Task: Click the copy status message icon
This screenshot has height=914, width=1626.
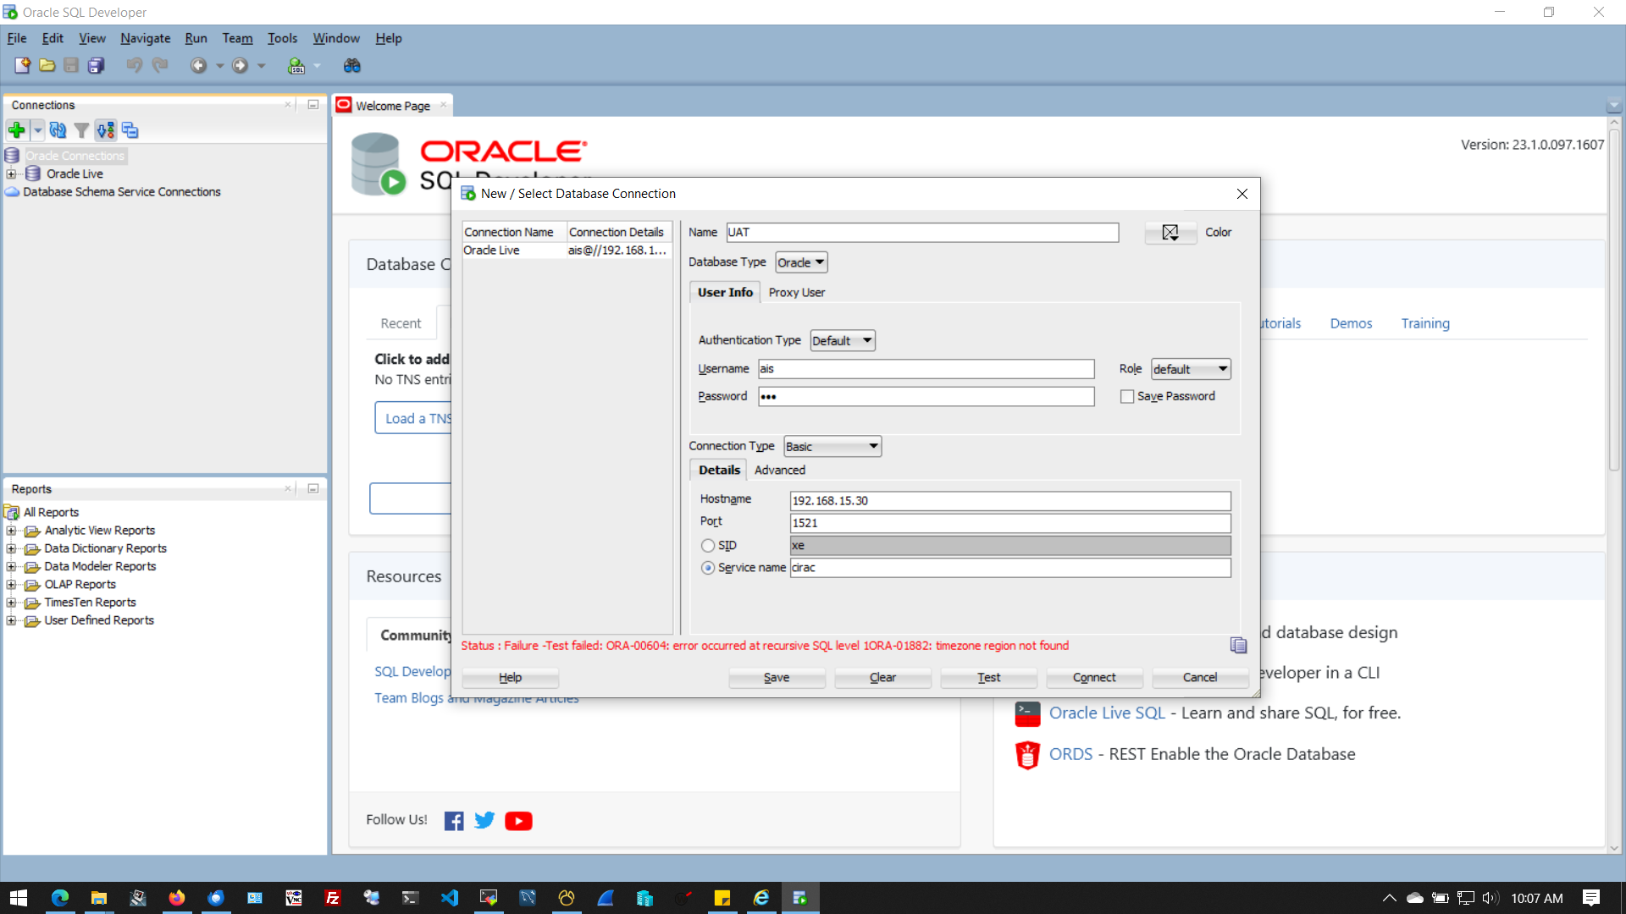Action: [1238, 646]
